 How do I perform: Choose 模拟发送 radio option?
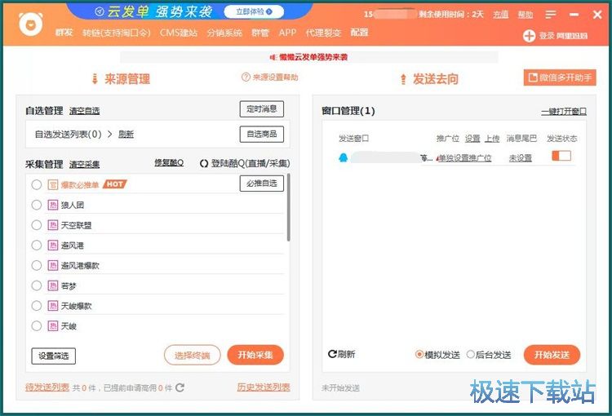(419, 354)
